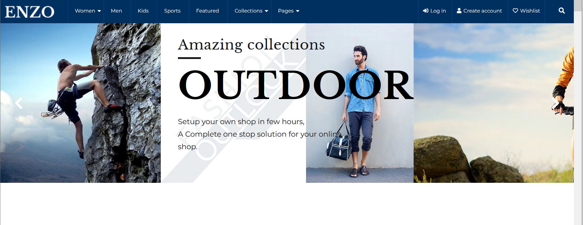Click the Wishlist heart icon
The image size is (583, 225).
515,11
